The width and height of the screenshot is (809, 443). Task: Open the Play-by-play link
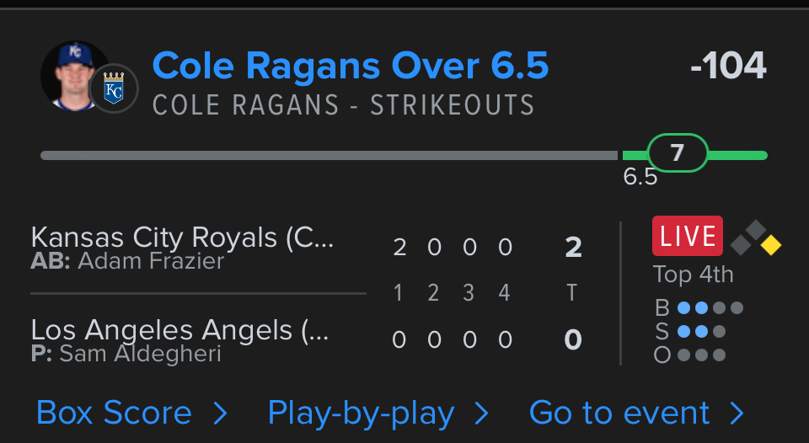[x=361, y=413]
